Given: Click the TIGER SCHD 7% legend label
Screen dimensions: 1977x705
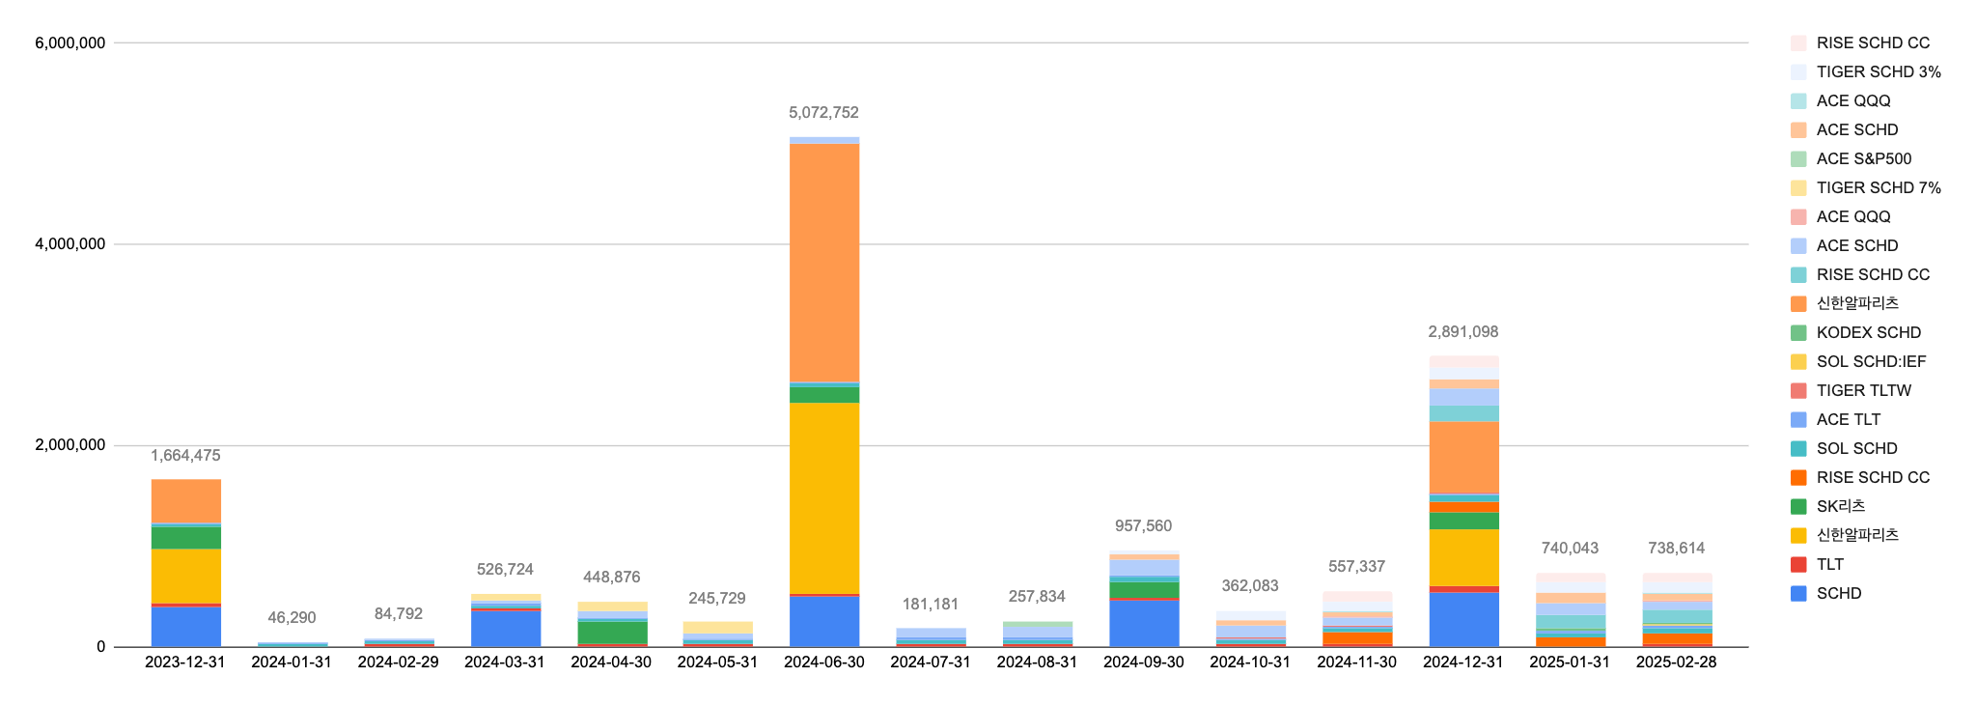Looking at the screenshot, I should click(1878, 187).
